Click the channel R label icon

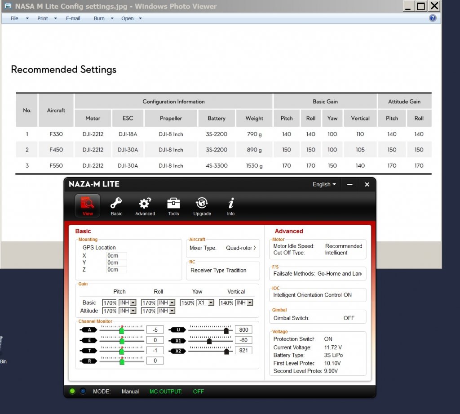point(88,361)
